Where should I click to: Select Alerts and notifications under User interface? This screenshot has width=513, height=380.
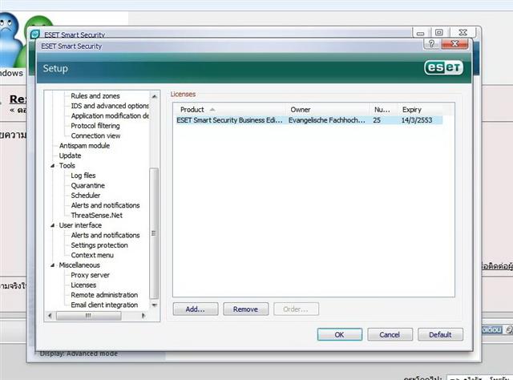[x=105, y=236]
